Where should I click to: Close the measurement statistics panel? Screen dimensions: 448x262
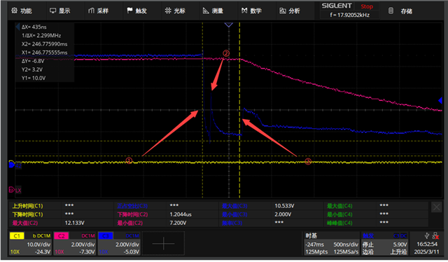[x=436, y=207]
